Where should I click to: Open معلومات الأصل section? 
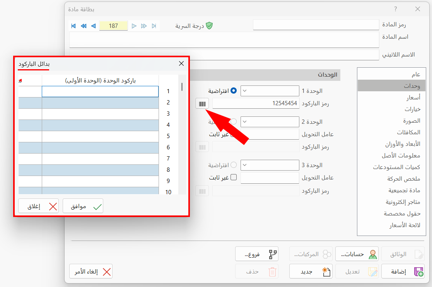[x=391, y=155]
